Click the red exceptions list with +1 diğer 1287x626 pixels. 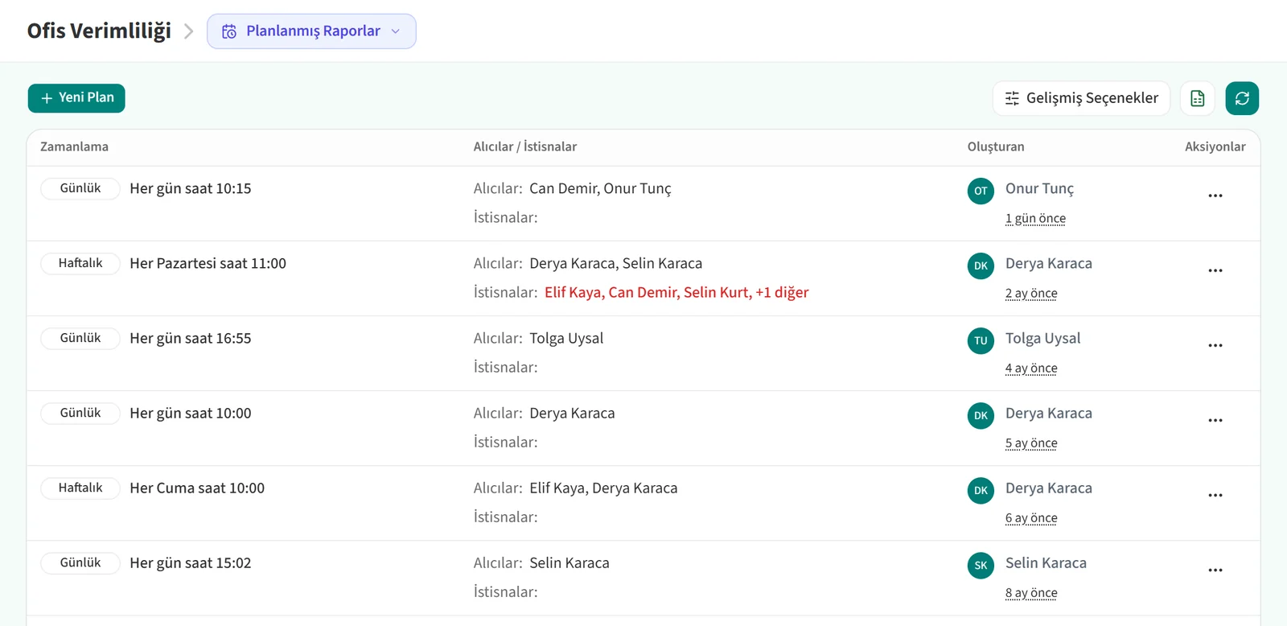(x=676, y=292)
